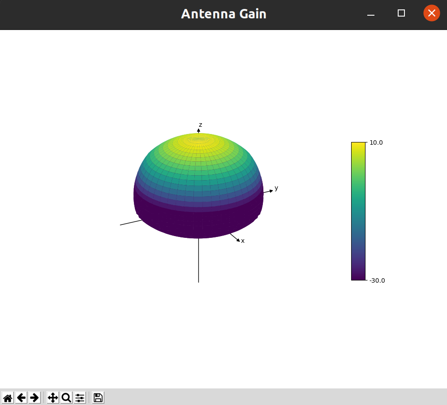447x405 pixels.
Task: Click the -30.0 colorbar label
Action: pos(377,280)
